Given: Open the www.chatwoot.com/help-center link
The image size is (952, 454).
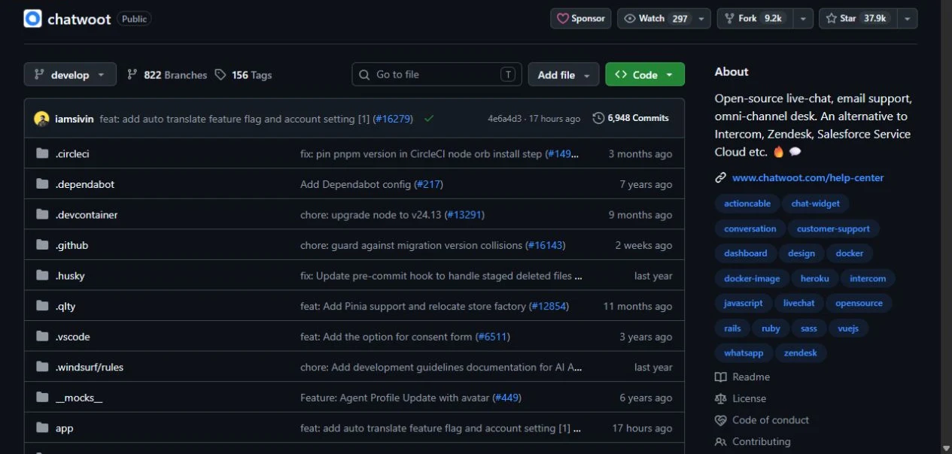Looking at the screenshot, I should point(808,178).
